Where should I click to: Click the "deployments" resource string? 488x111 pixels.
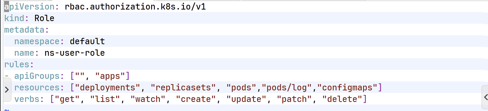click(x=107, y=87)
